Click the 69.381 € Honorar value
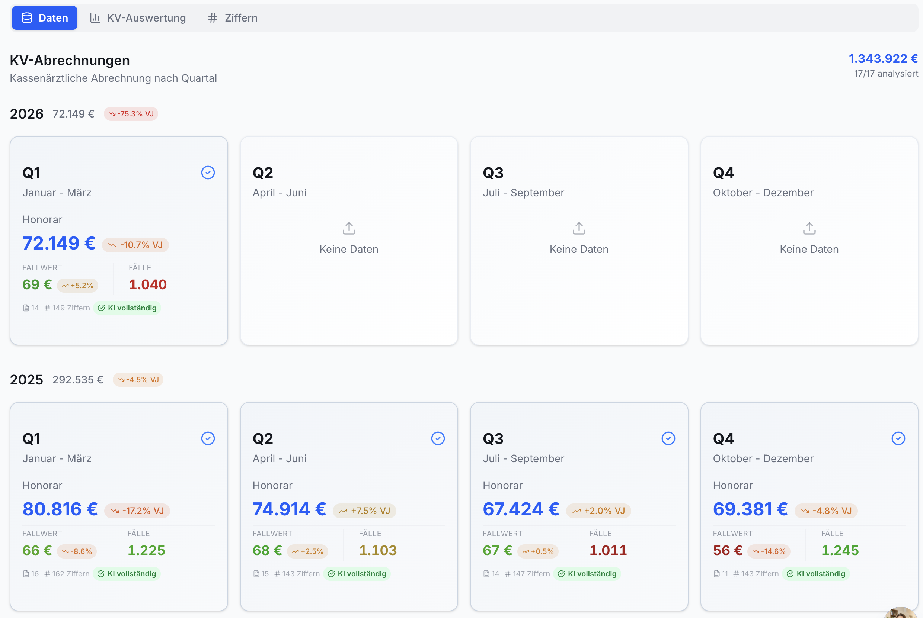923x618 pixels. 750,509
